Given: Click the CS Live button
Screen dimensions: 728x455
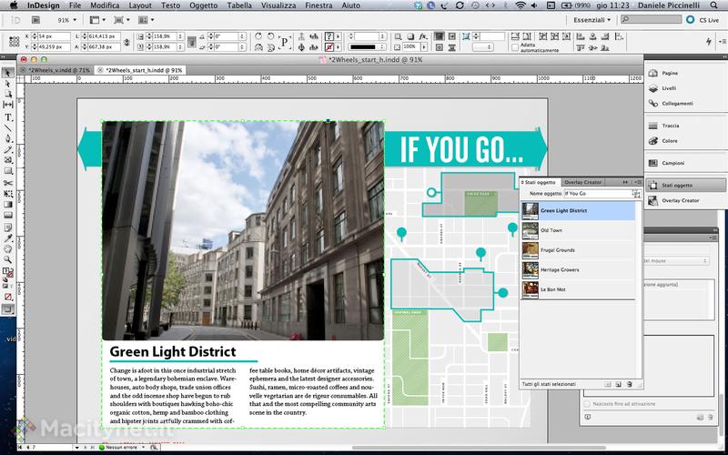Looking at the screenshot, I should [x=704, y=18].
